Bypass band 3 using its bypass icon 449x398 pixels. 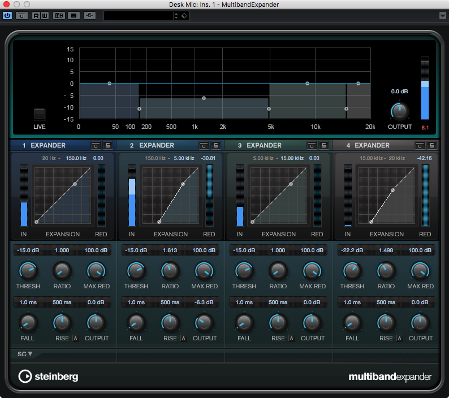(312, 145)
